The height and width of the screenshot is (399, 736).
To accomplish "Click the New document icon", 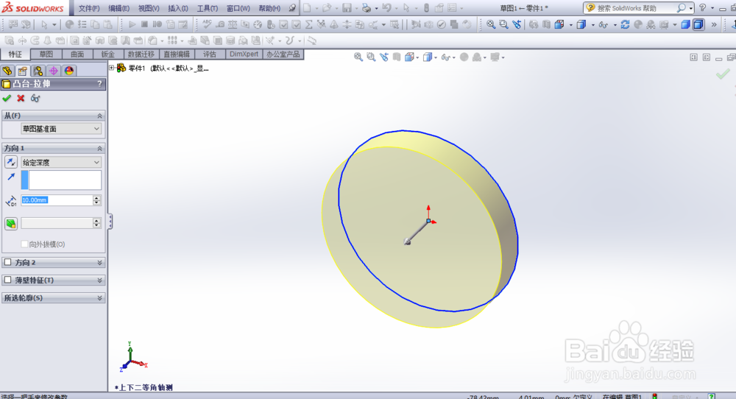I will (x=307, y=8).
